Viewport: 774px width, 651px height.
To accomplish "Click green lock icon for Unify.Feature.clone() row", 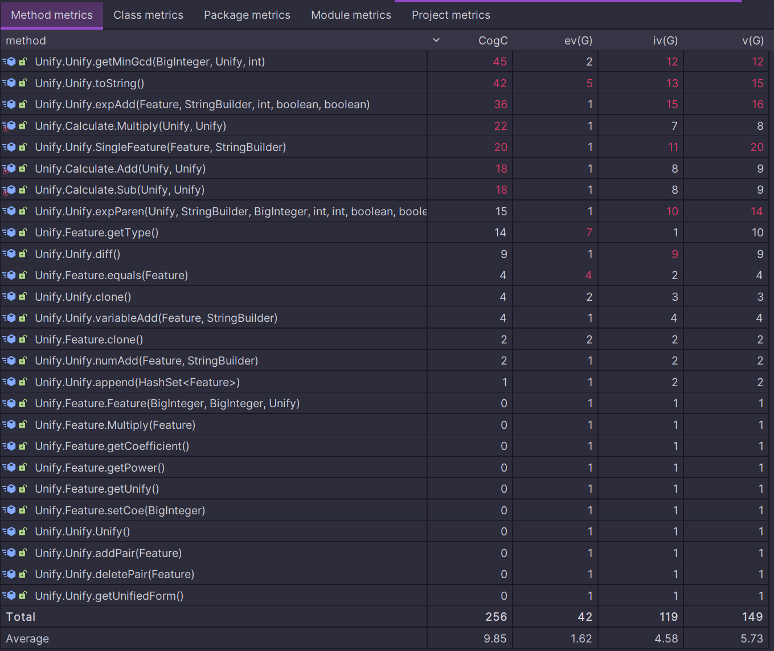I will pyautogui.click(x=23, y=339).
